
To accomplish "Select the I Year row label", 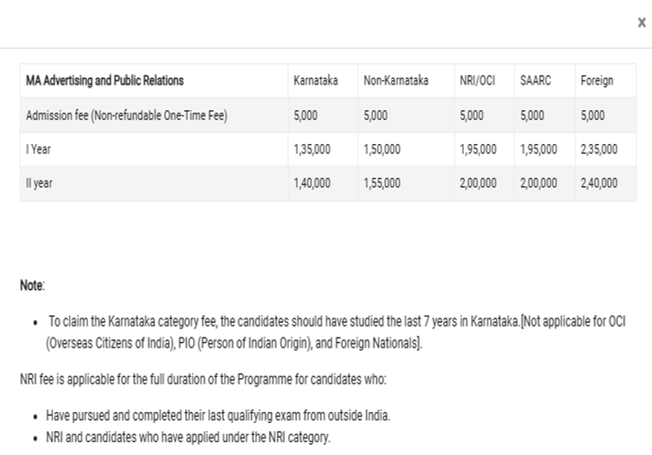I will pos(38,150).
